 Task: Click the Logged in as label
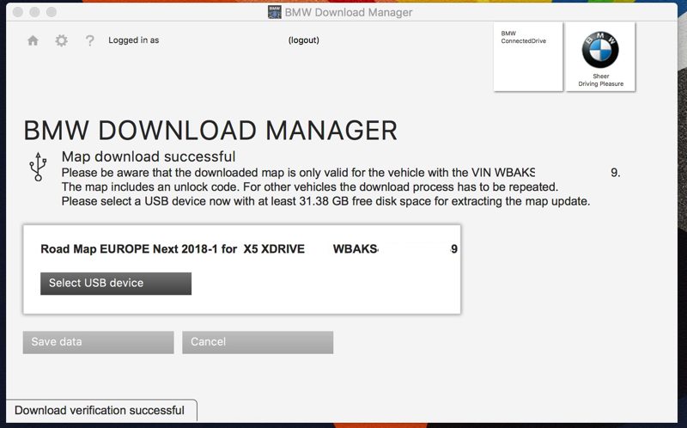click(x=133, y=40)
